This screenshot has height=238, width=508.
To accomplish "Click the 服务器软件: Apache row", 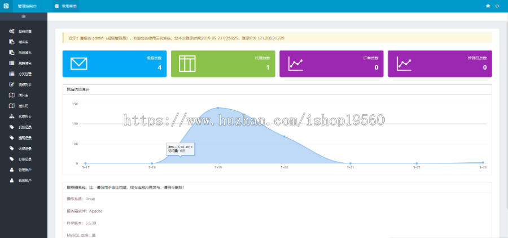I will 85,211.
